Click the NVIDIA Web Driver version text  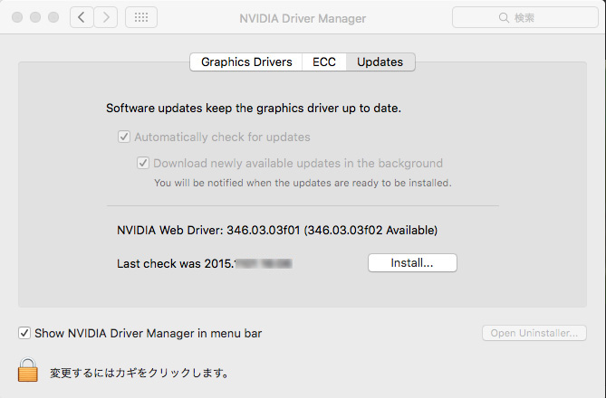pyautogui.click(x=277, y=230)
